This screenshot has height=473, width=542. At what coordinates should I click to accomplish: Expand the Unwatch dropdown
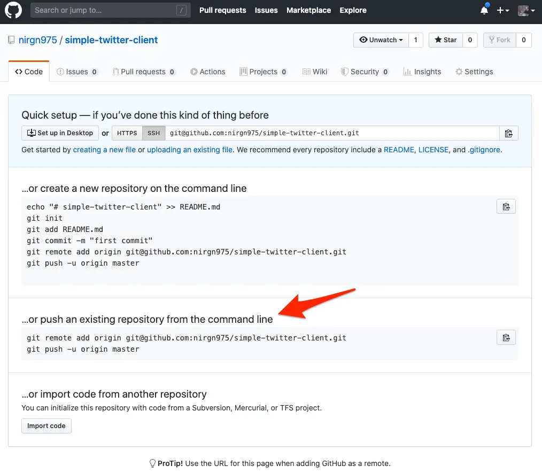[381, 40]
